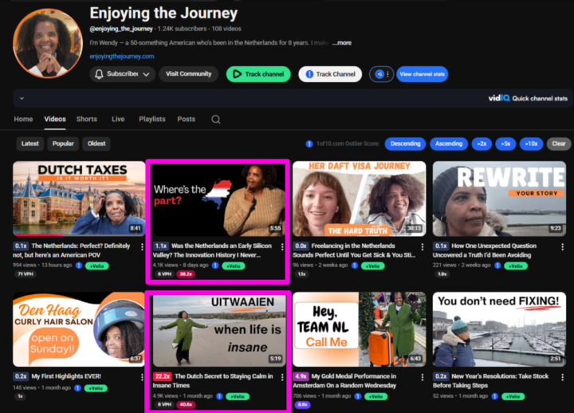Click the green Velio badge under Silicon Valley video

(x=233, y=266)
